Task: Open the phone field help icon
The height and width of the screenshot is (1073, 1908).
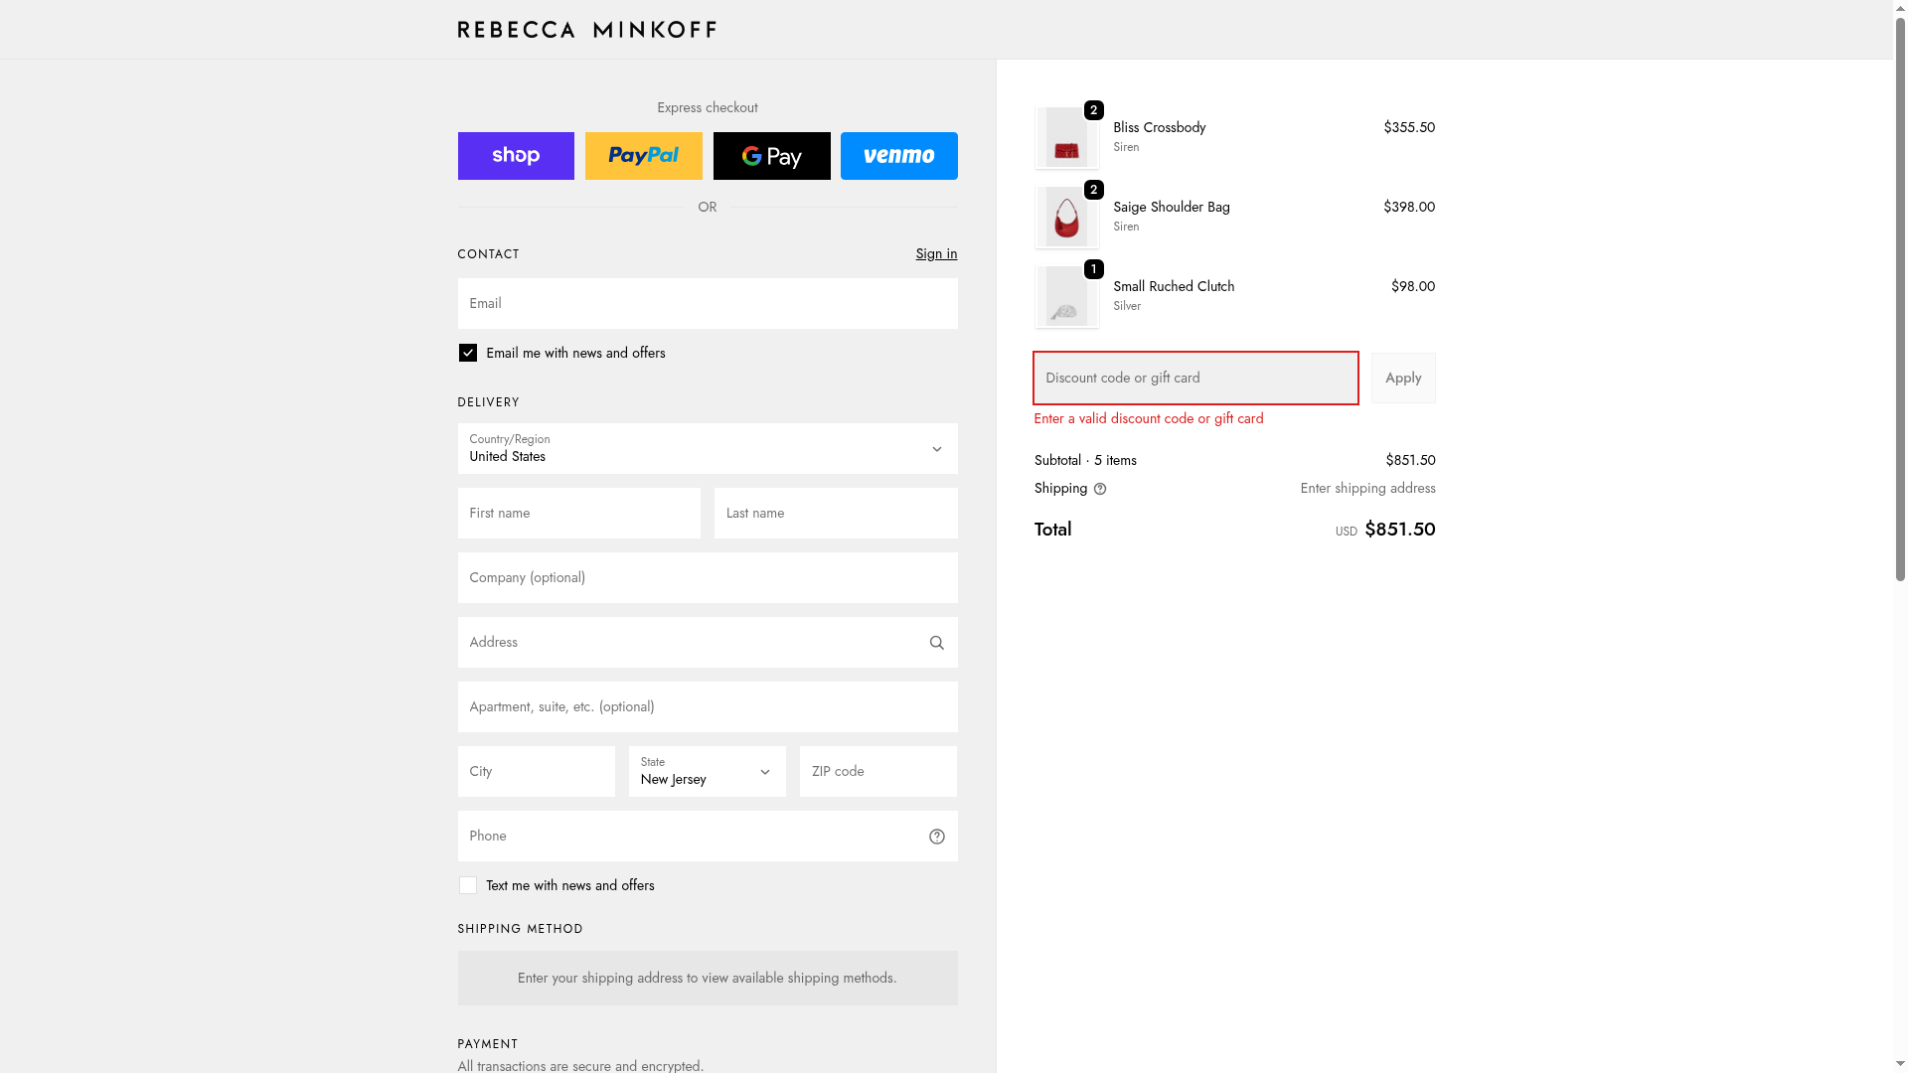Action: 936,837
